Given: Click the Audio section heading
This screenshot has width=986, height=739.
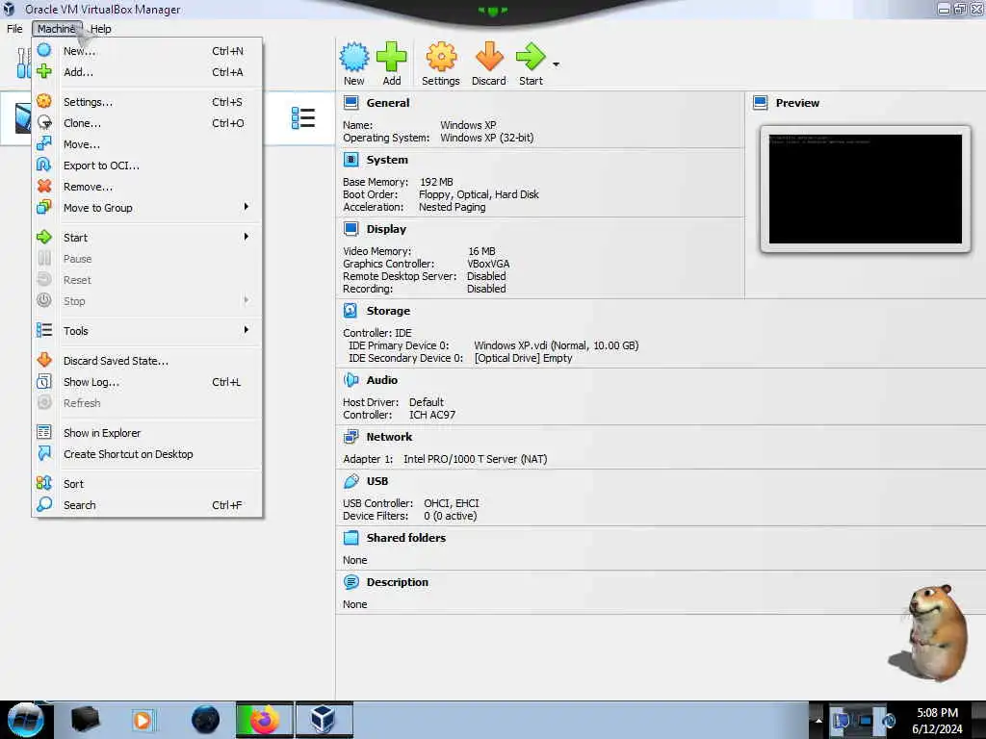Looking at the screenshot, I should tap(381, 379).
